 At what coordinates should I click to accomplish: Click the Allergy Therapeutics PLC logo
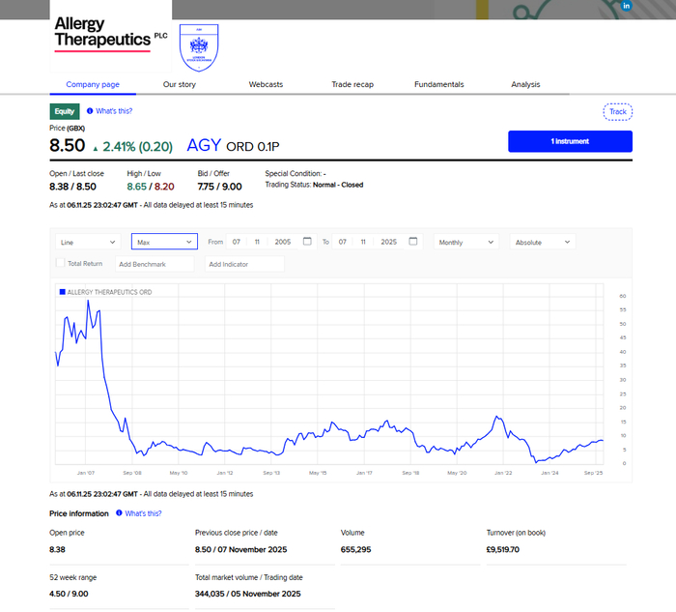[x=111, y=35]
